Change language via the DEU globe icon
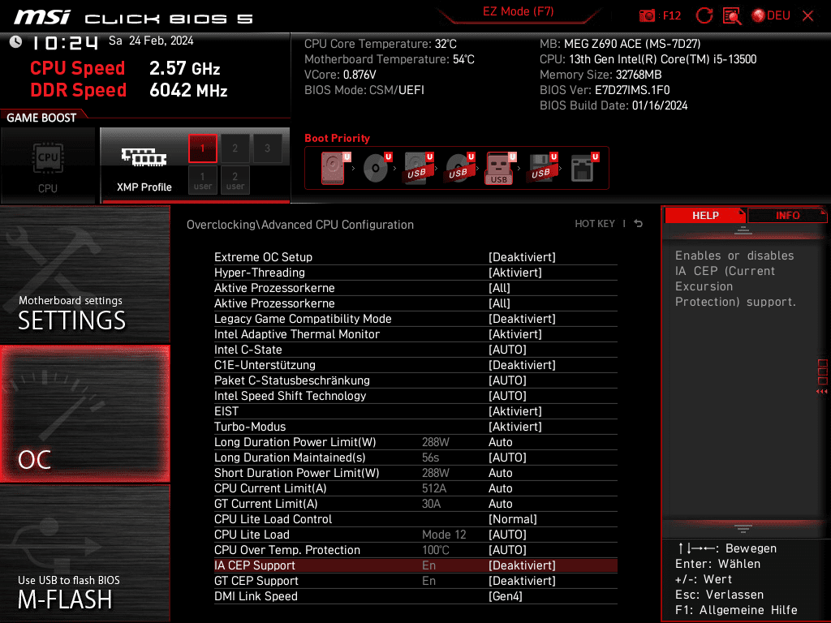The height and width of the screenshot is (623, 831). (771, 16)
